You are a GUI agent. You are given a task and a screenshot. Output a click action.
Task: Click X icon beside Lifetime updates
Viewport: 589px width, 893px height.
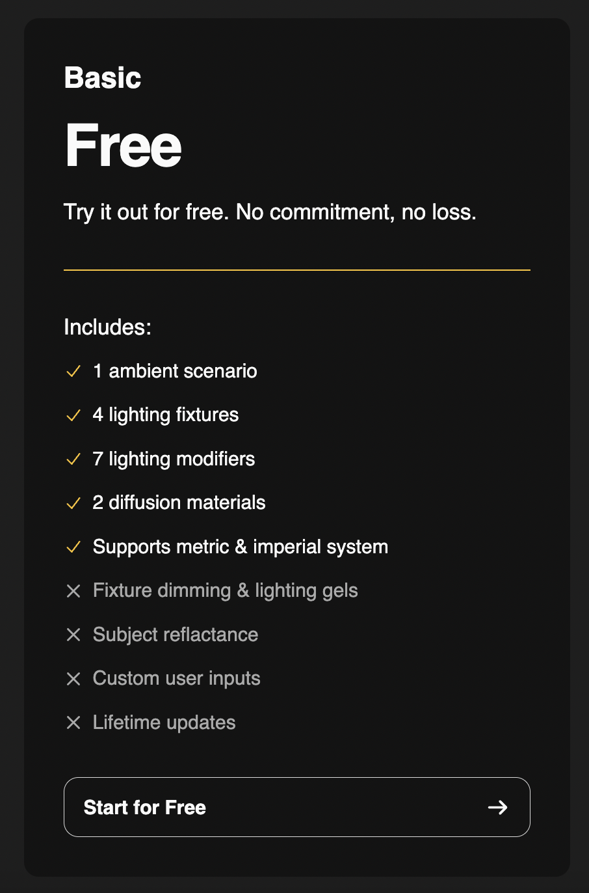(x=73, y=722)
